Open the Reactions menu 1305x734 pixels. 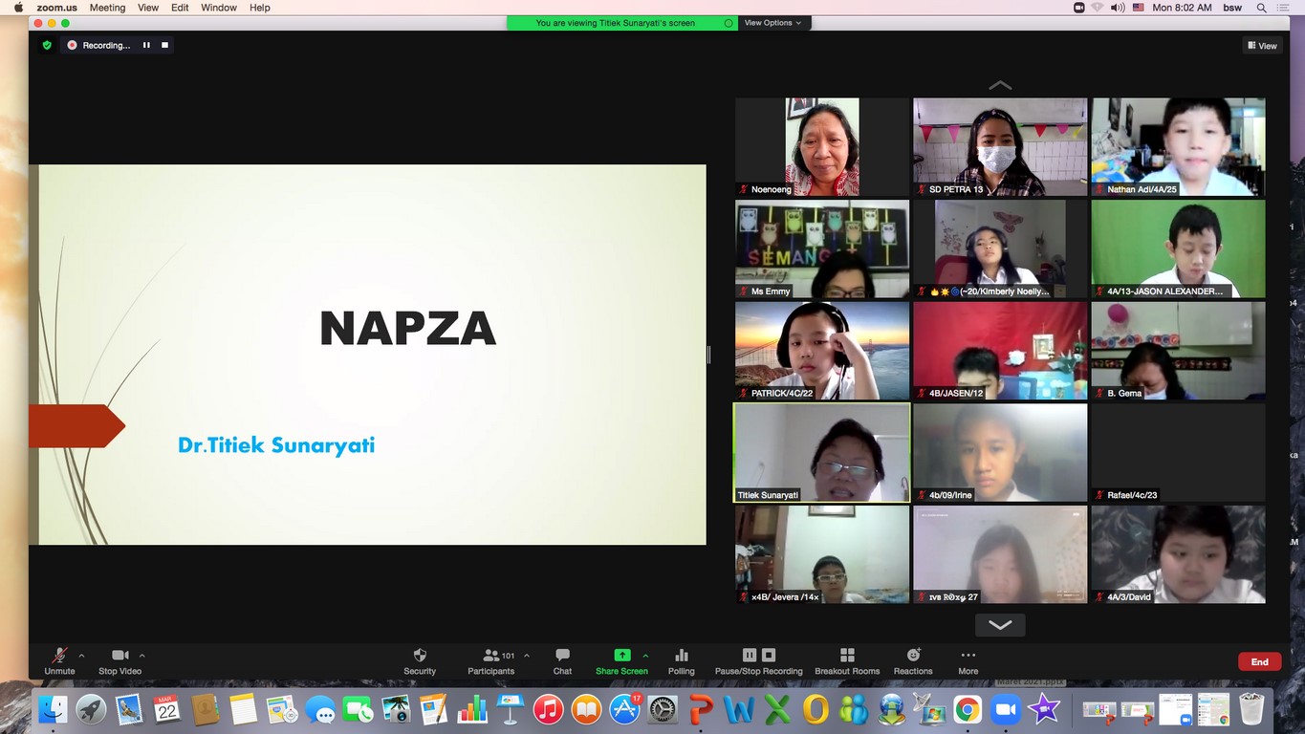913,656
